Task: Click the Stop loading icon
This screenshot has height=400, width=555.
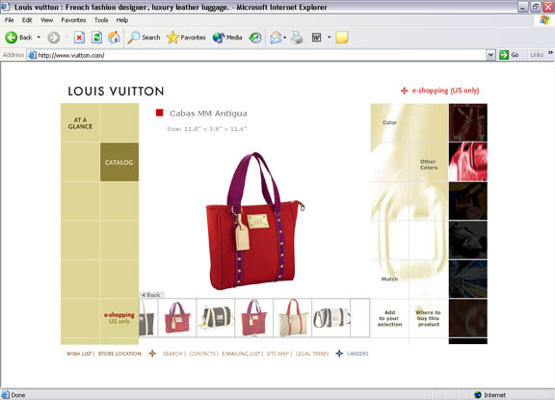Action: (79, 38)
